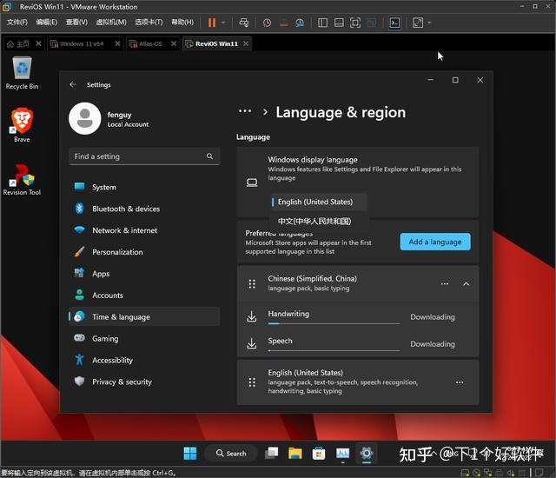Send Ctrl+Alt+Del to the virtual machine
Screen dimensions: 556x478
(x=244, y=23)
